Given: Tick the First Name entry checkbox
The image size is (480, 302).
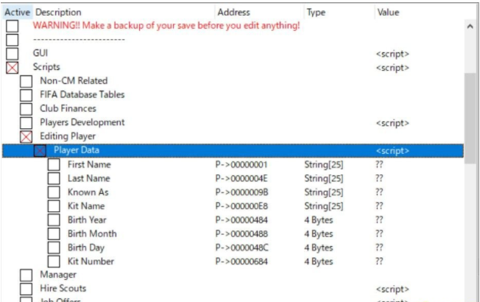Looking at the screenshot, I should (x=54, y=164).
